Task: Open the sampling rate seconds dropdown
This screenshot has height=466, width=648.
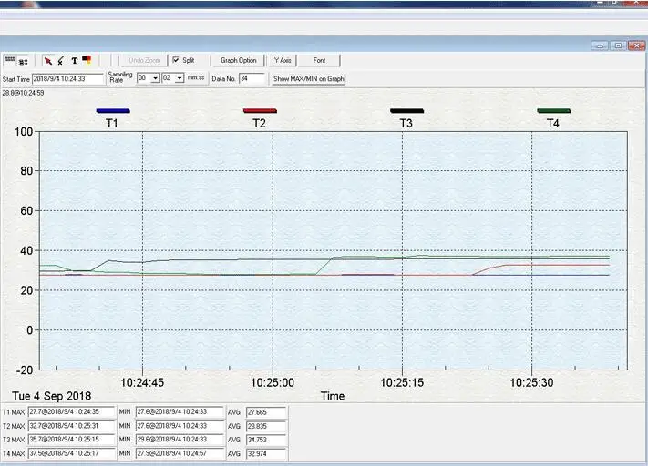Action: 180,78
